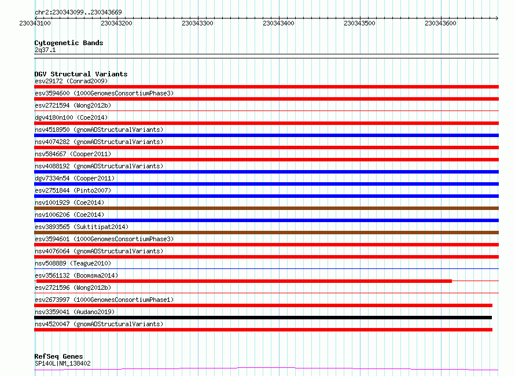Select label esv3893565 (Suktitipat2014)
515x376 pixels.
[82, 227]
